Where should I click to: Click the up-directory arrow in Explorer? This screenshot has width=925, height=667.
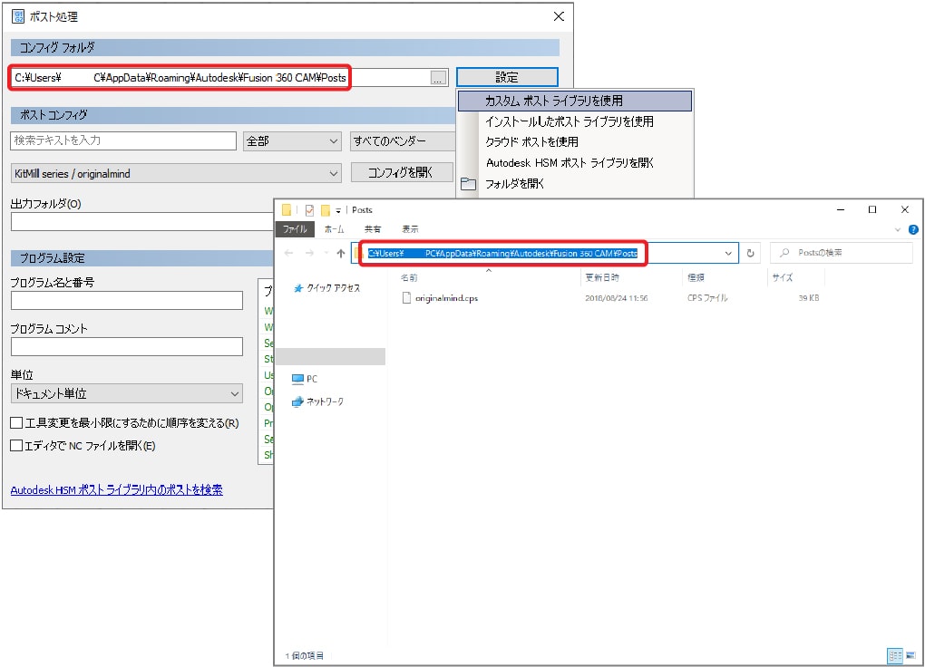tap(340, 254)
